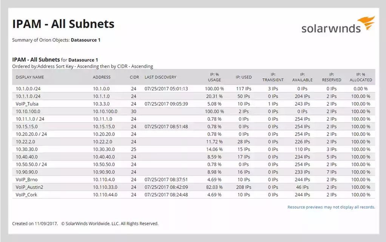
Task: Click the Datasource 1 summary label
Action: [85, 40]
